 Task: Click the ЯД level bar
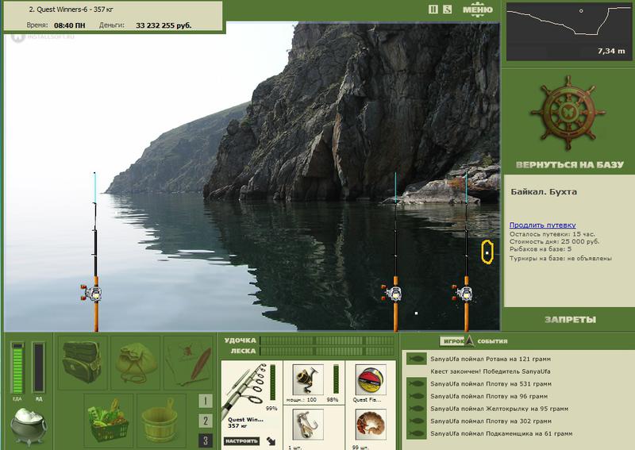click(39, 367)
